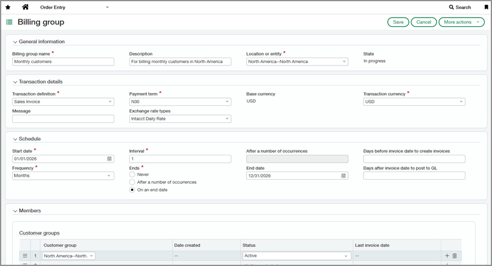Select the Never ends radio option
The width and height of the screenshot is (492, 266).
tap(132, 174)
